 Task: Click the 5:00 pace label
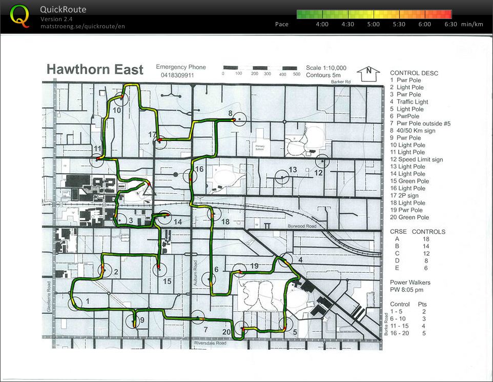click(x=374, y=24)
